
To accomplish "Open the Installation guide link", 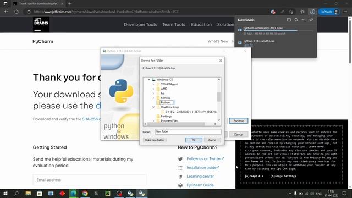I will tap(203, 167).
